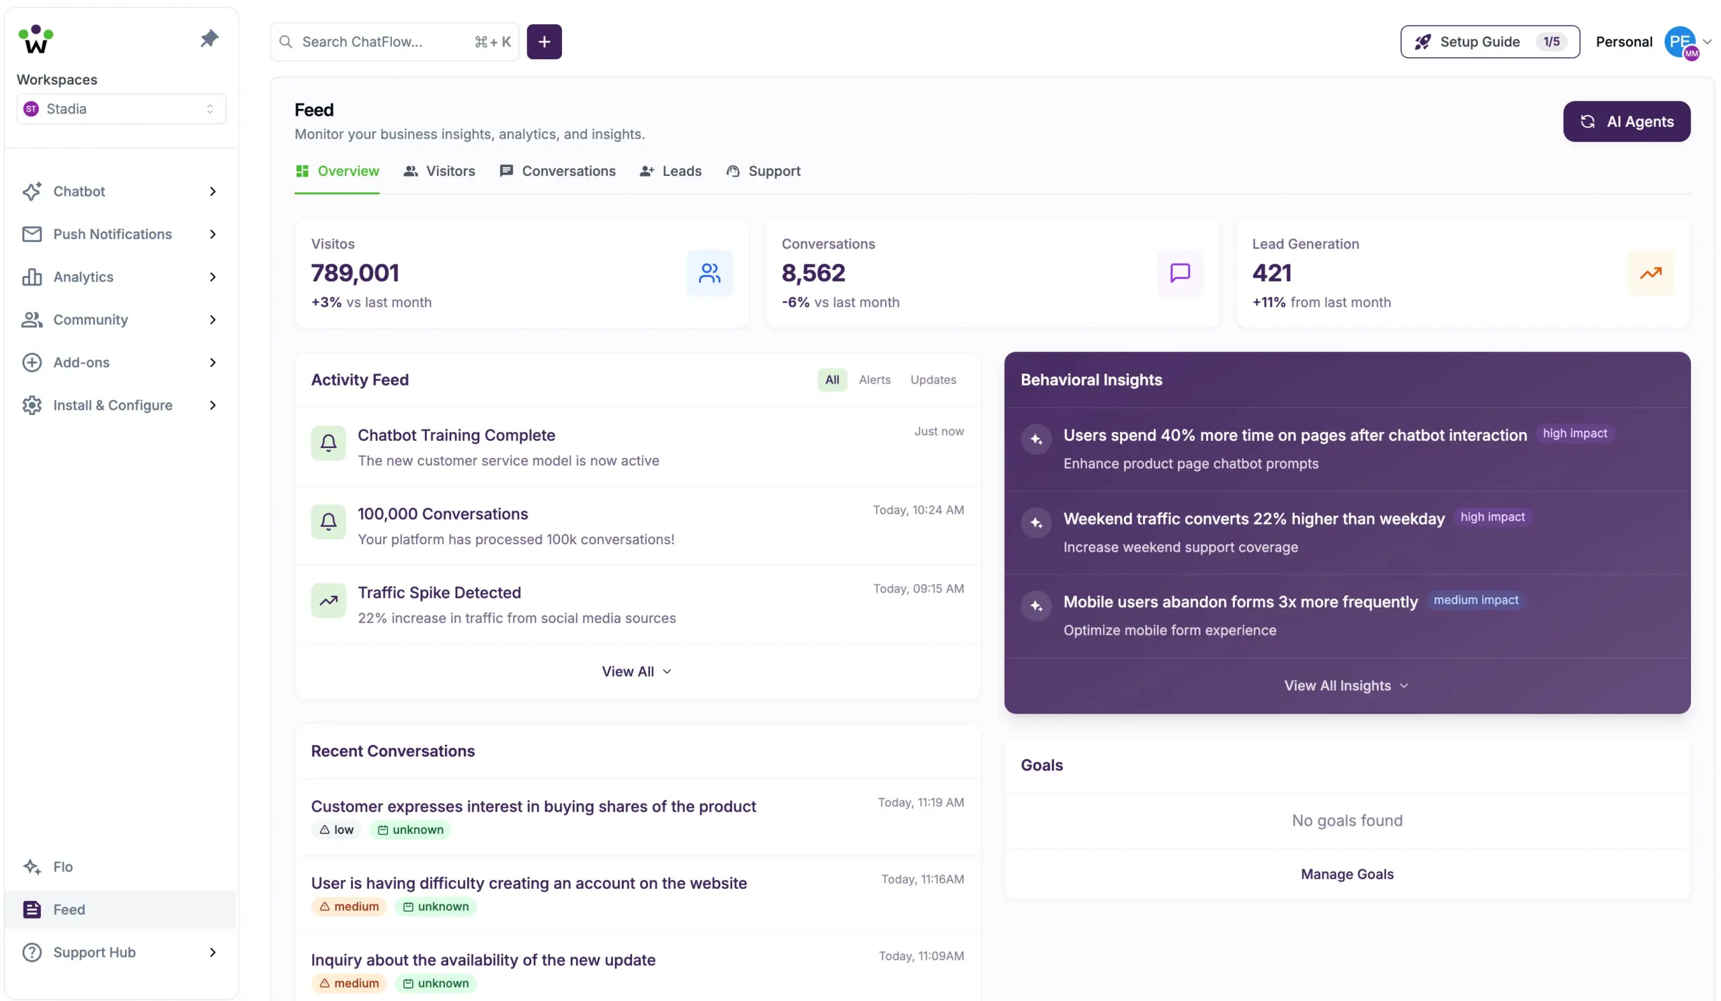1721x1001 pixels.
Task: Open Flo from the sidebar
Action: (x=63, y=867)
